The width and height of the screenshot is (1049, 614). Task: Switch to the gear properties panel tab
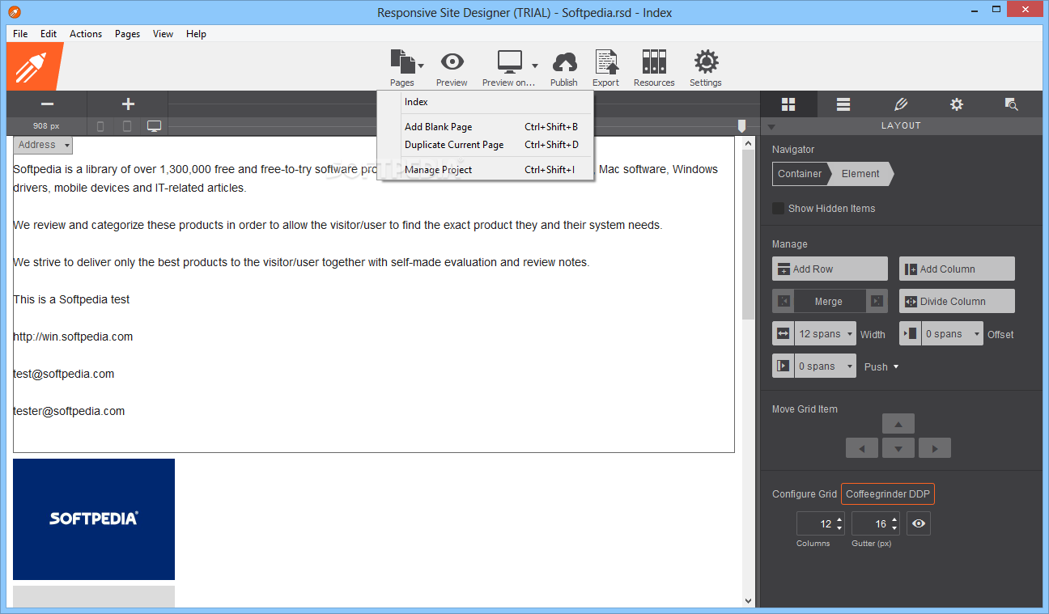click(x=957, y=104)
